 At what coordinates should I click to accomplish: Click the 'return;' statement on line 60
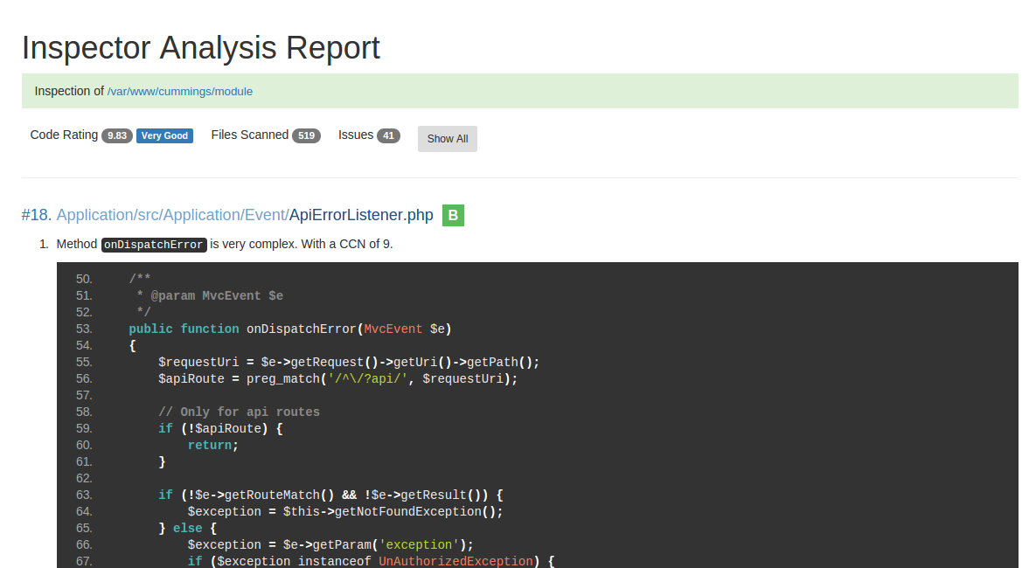pos(212,445)
